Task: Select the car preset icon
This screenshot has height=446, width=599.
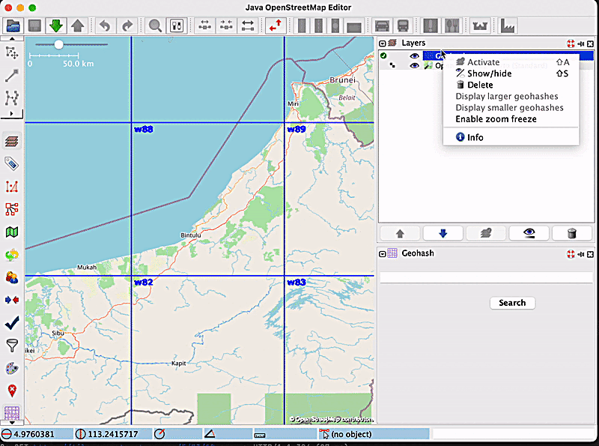Action: coord(382,26)
